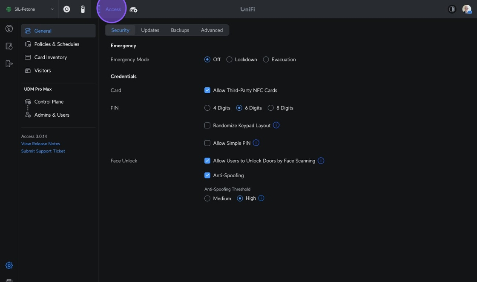Disable the Anti-Spoofing checkbox
The image size is (477, 282).
pyautogui.click(x=207, y=176)
